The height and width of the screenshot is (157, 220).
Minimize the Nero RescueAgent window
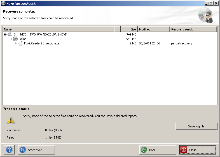(x=206, y=4)
